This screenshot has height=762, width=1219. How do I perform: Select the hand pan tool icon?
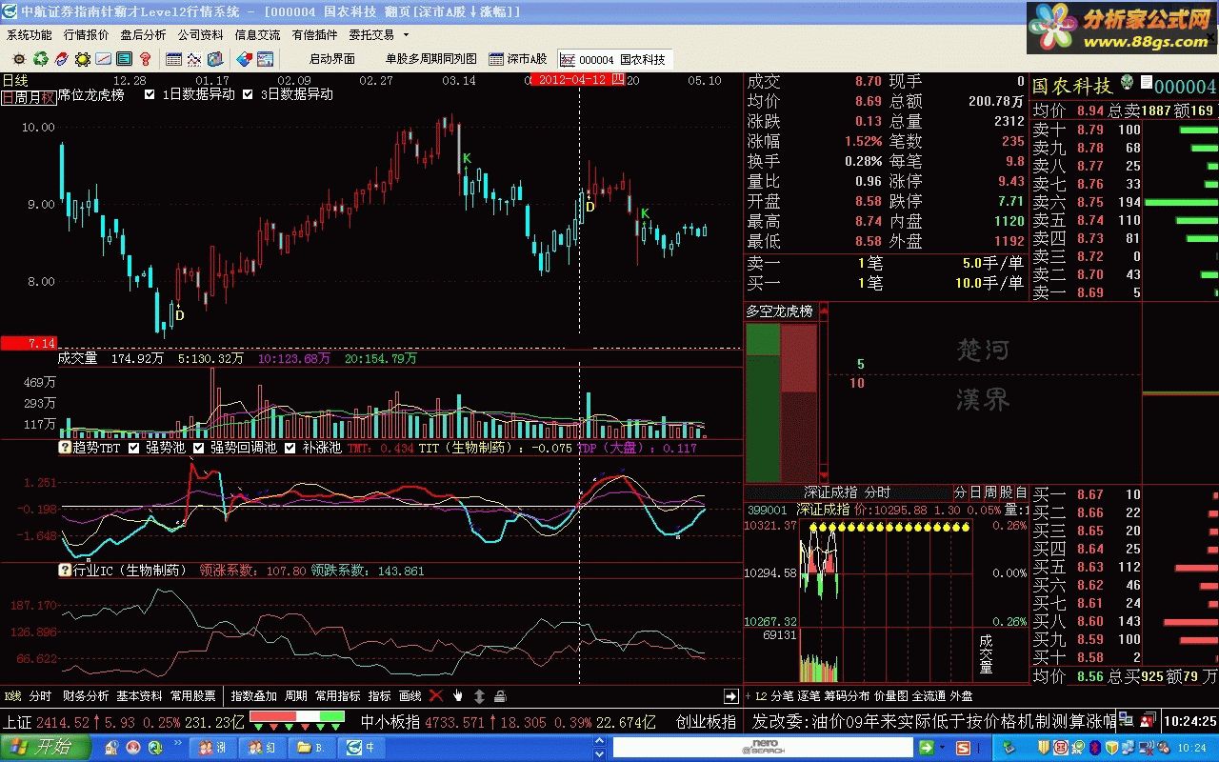click(458, 696)
